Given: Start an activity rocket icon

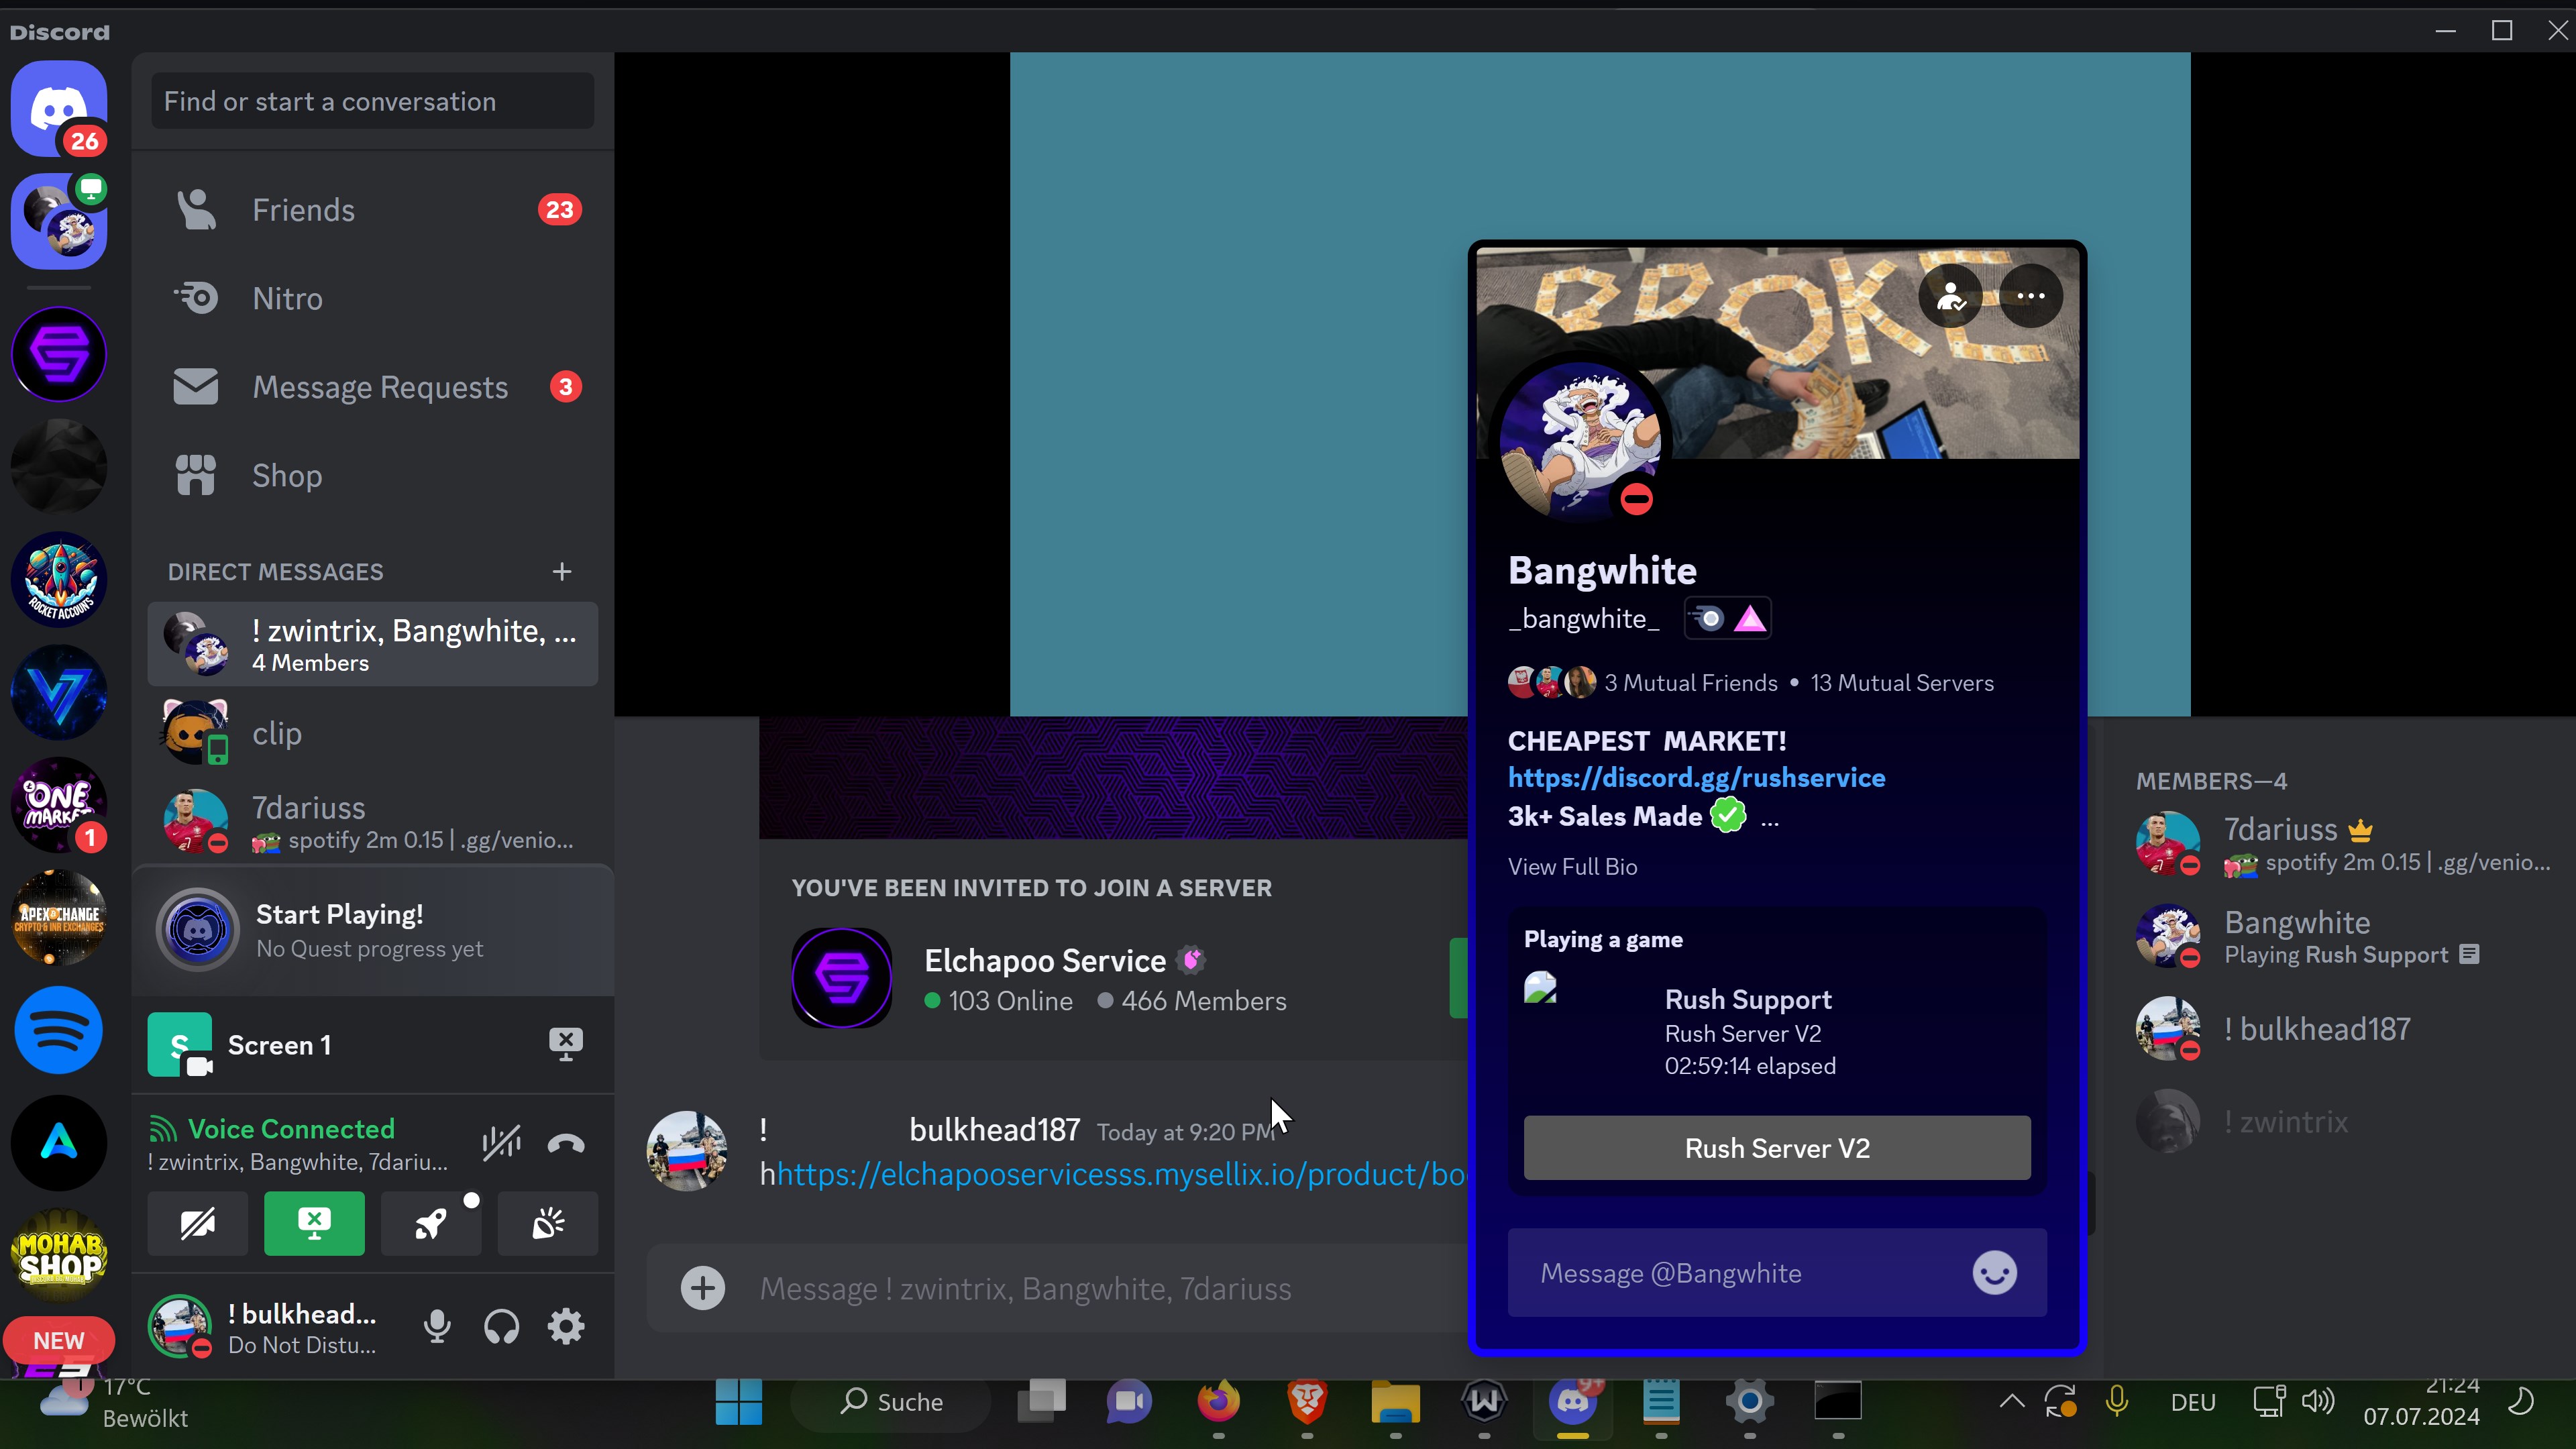Looking at the screenshot, I should [x=431, y=1223].
